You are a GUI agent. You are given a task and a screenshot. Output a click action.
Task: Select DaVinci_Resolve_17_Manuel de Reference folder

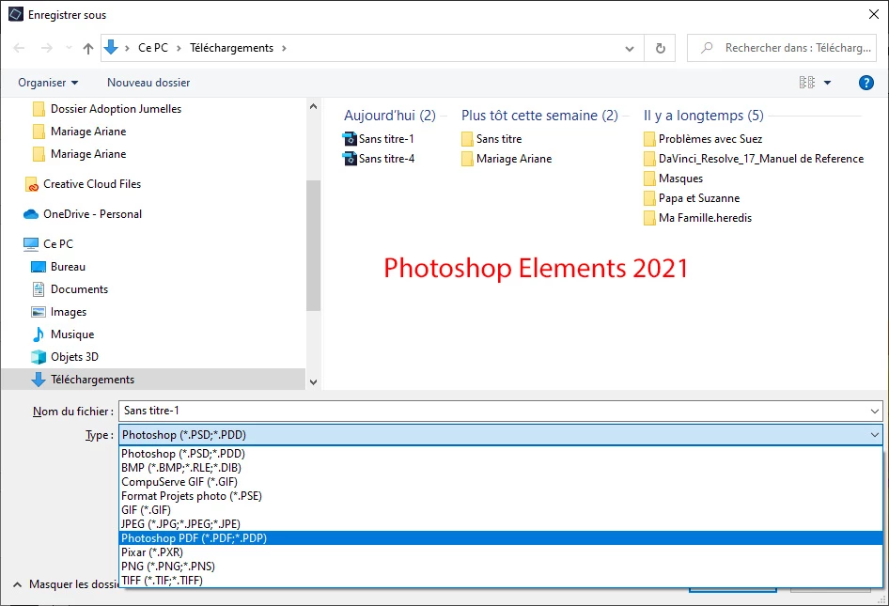coord(754,159)
